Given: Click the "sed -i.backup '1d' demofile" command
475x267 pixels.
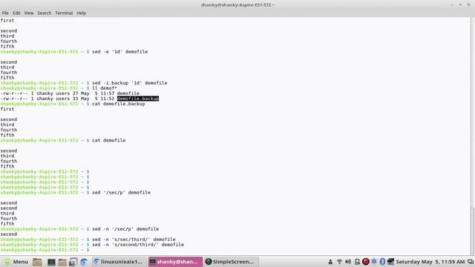Looking at the screenshot, I should coord(130,83).
